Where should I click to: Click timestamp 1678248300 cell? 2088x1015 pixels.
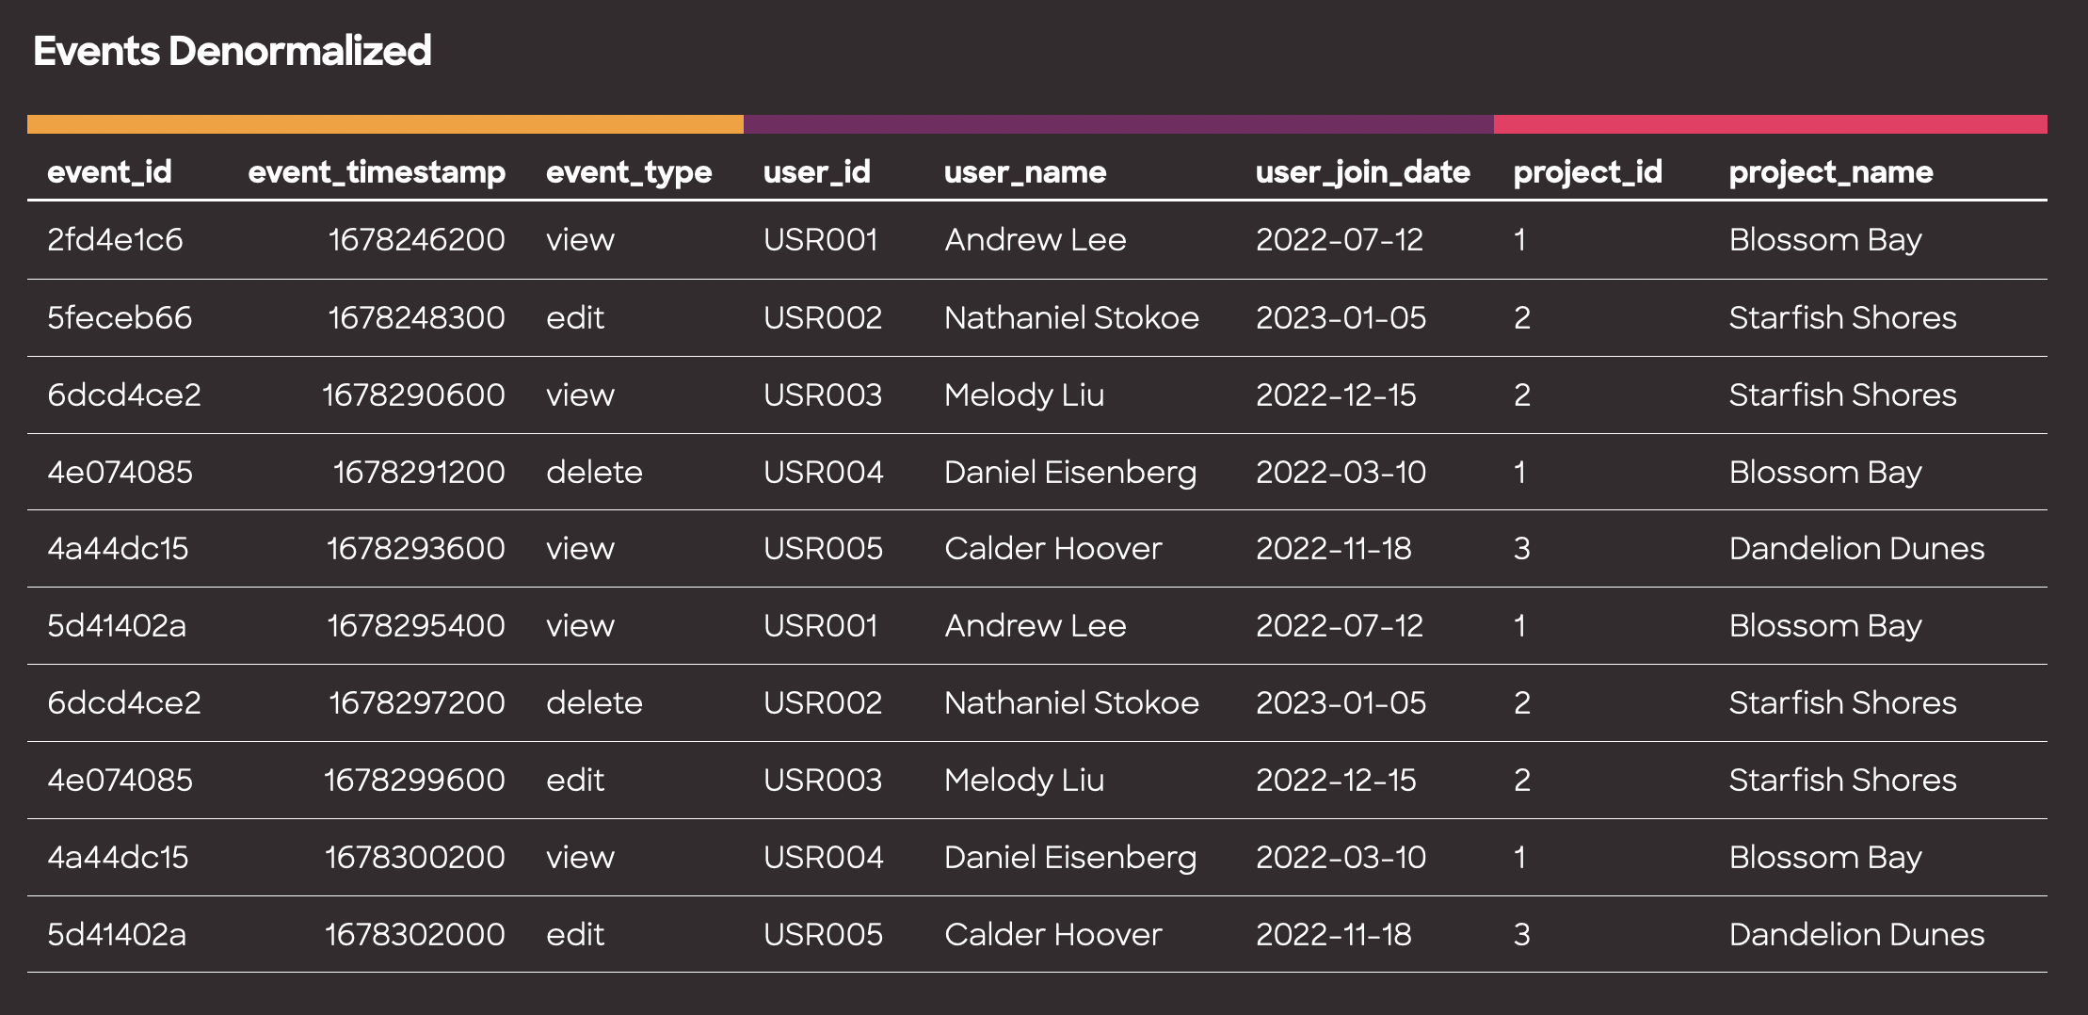tap(417, 318)
